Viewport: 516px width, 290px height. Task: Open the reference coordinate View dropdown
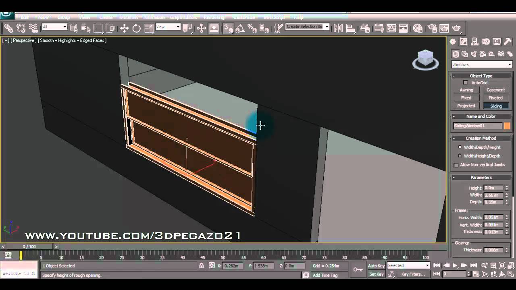click(168, 27)
